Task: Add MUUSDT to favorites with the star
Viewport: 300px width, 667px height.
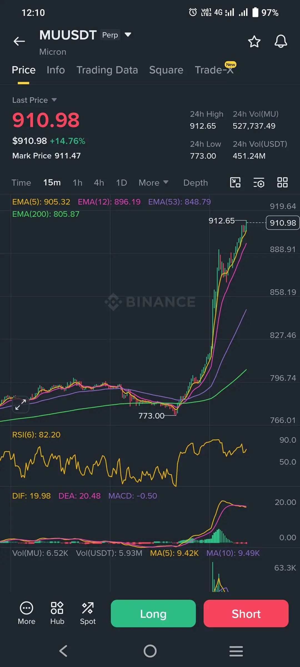Action: click(x=254, y=41)
